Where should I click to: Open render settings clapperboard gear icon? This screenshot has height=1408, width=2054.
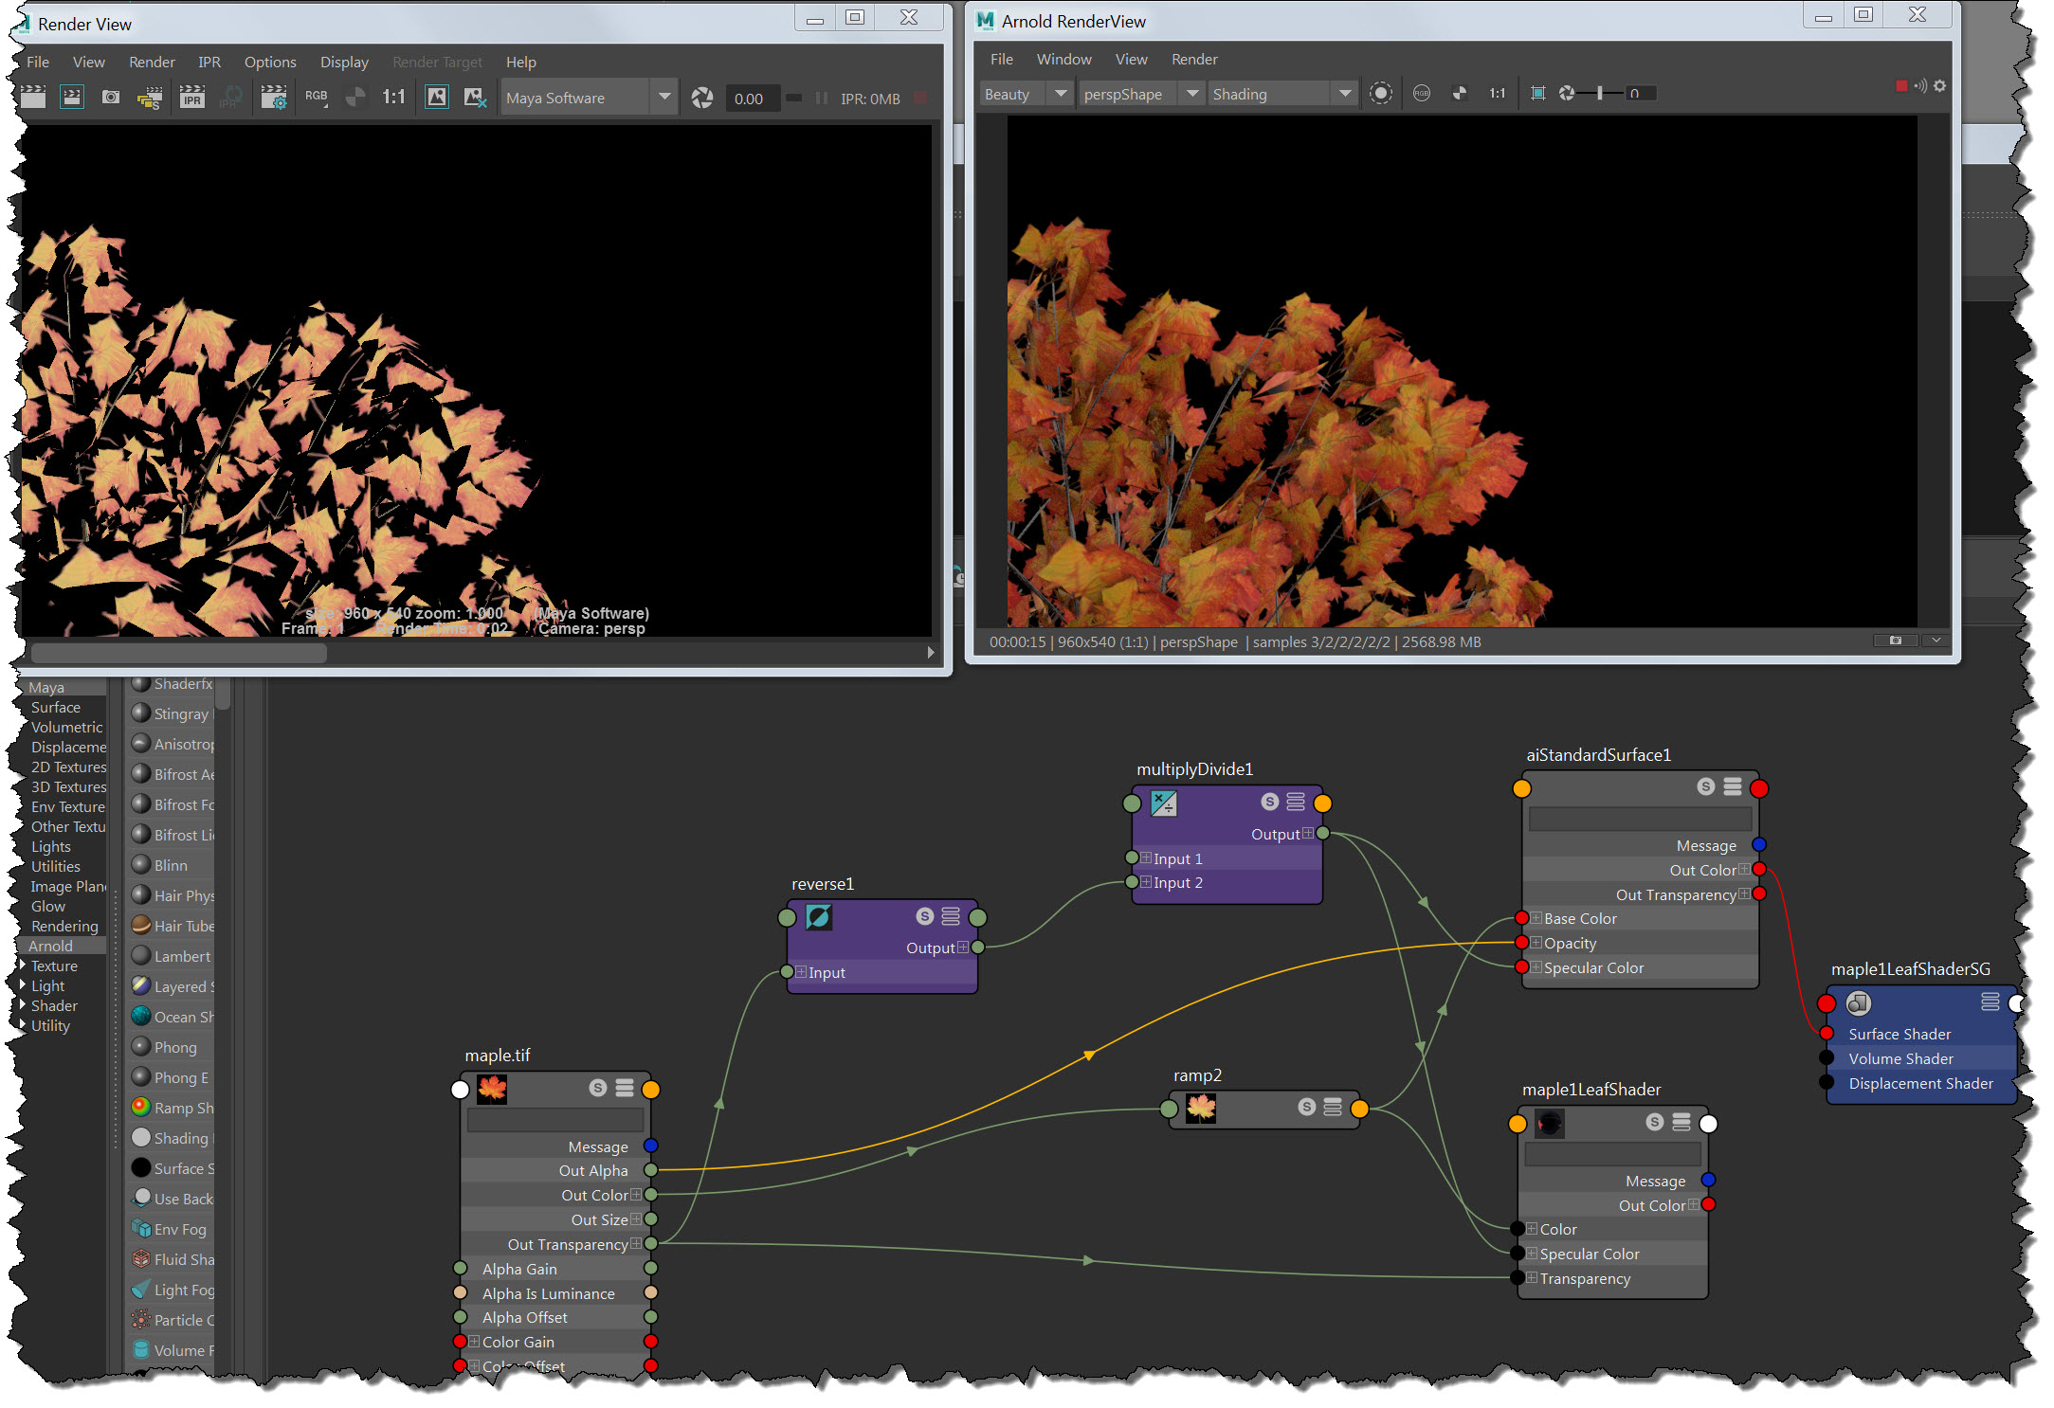coord(274,98)
